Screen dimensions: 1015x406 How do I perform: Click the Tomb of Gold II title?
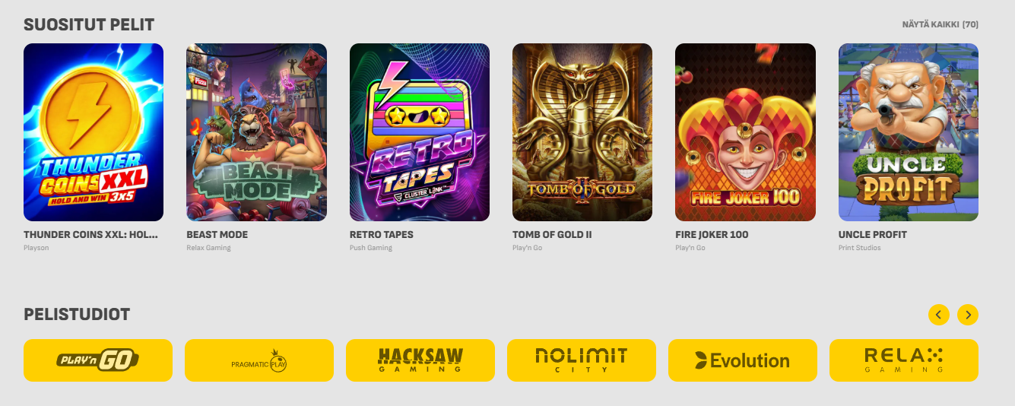[x=552, y=234]
